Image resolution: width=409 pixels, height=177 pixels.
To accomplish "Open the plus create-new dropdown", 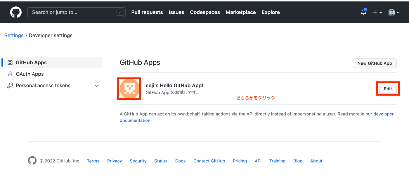I will click(x=377, y=12).
